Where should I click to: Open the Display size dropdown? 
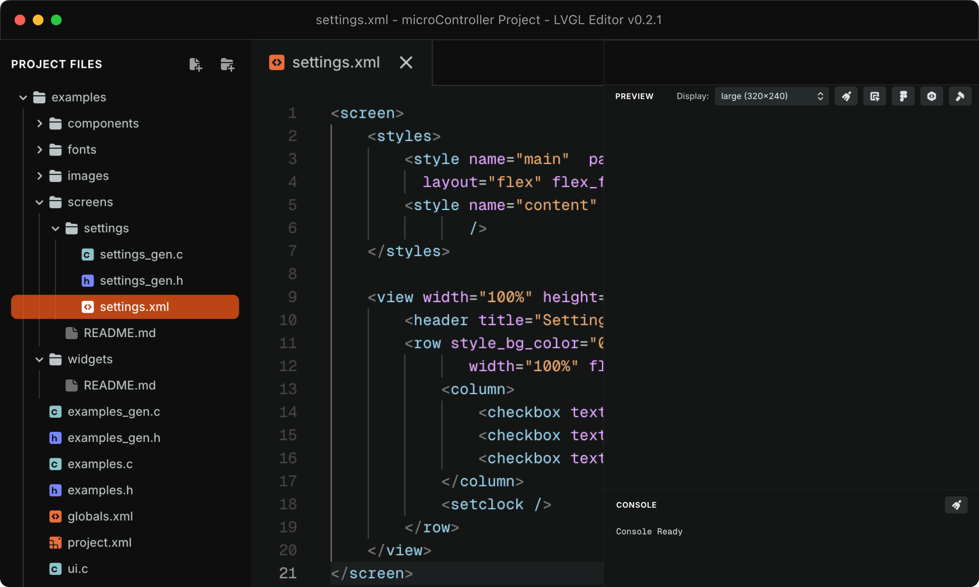coord(772,96)
